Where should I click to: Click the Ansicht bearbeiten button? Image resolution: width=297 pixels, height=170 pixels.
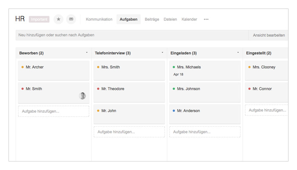pos(269,35)
